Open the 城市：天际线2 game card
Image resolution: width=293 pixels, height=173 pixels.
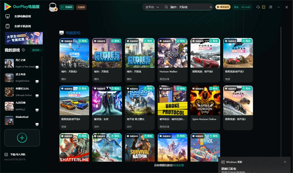click(x=74, y=60)
